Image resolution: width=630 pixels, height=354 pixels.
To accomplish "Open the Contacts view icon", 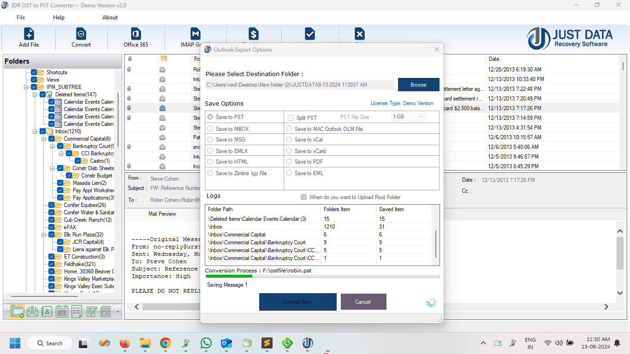I will 47,311.
